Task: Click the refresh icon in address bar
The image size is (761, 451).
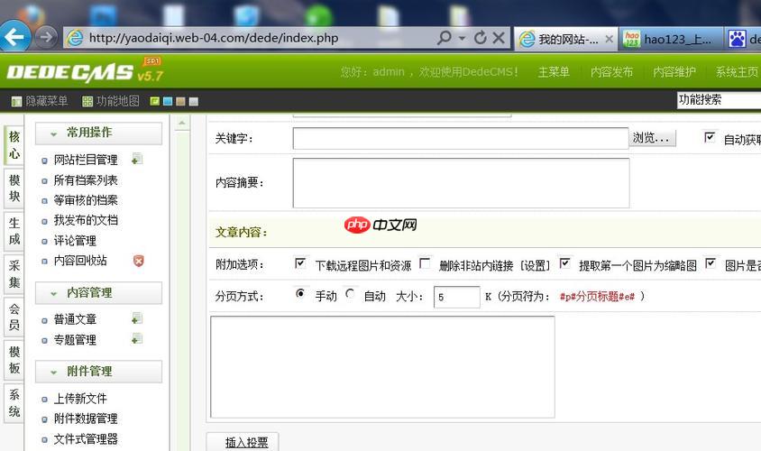Action: tap(480, 37)
